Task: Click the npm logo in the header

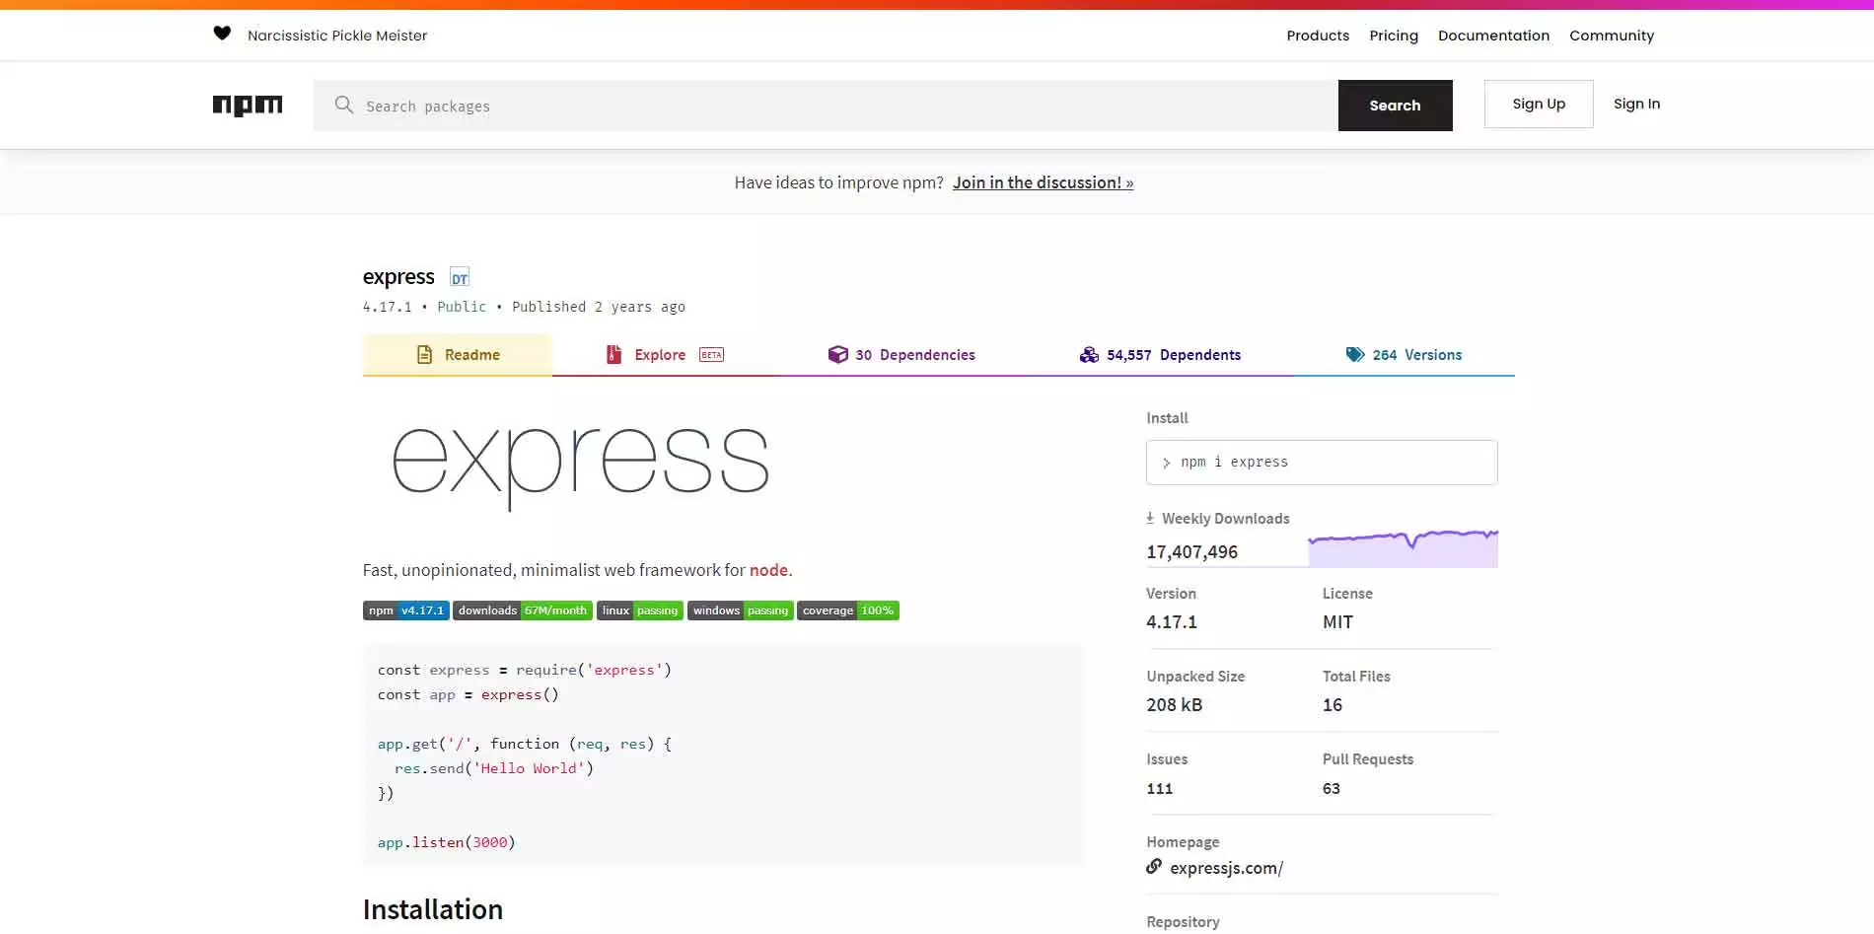Action: [x=248, y=106]
